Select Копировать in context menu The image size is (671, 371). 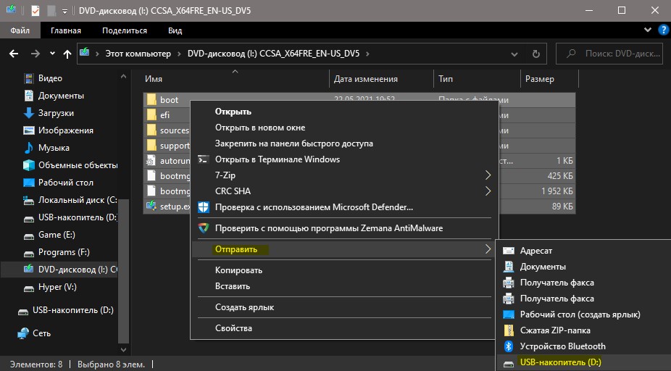pyautogui.click(x=345, y=270)
